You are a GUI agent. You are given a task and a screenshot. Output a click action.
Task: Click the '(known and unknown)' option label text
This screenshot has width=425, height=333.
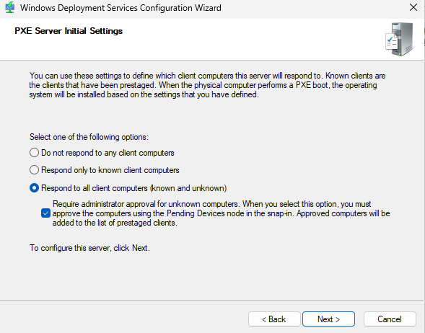[188, 188]
